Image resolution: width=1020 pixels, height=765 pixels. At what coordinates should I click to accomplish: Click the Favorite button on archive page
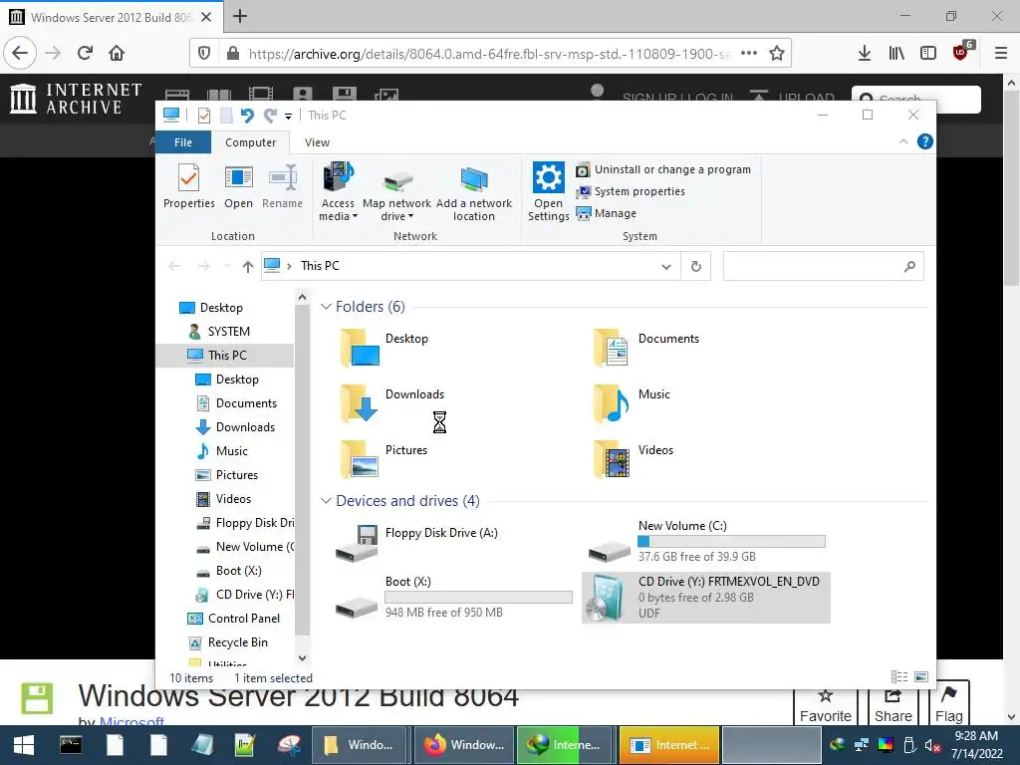[x=826, y=706]
